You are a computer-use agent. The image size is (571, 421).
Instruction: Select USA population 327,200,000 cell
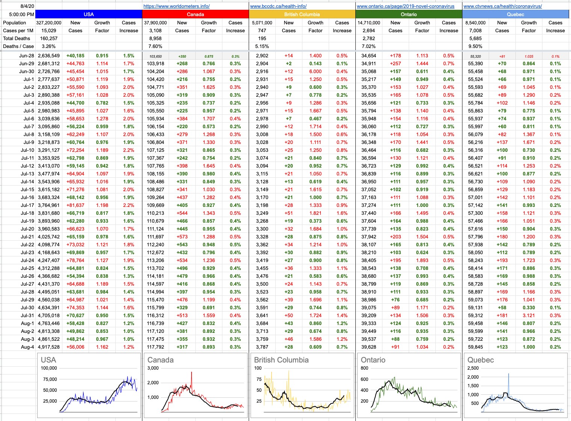(49, 22)
